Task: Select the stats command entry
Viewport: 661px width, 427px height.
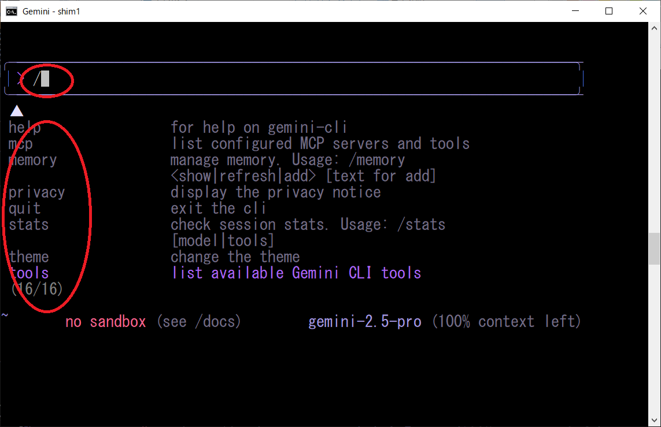Action: 29,224
